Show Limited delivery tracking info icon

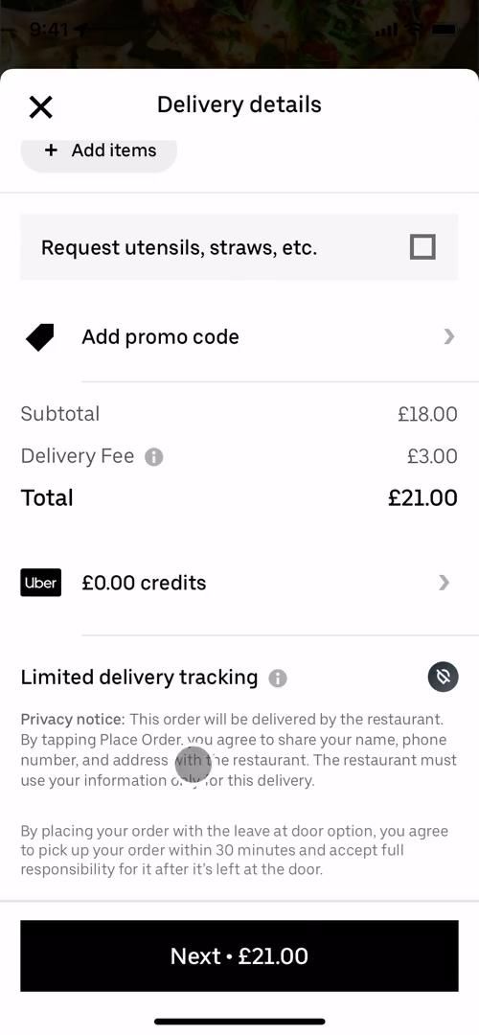pos(278,678)
